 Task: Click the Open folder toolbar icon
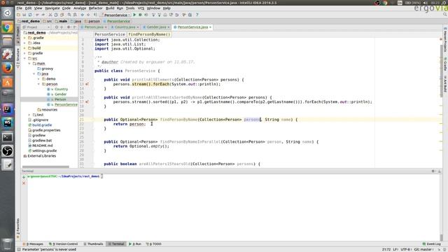click(x=19, y=15)
